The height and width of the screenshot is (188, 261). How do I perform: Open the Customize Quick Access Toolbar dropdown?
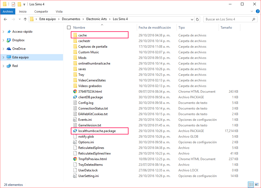[x=24, y=4]
